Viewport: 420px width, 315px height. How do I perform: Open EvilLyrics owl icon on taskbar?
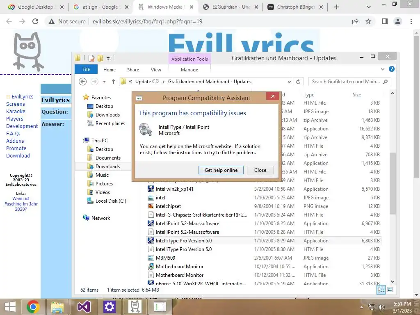135,307
